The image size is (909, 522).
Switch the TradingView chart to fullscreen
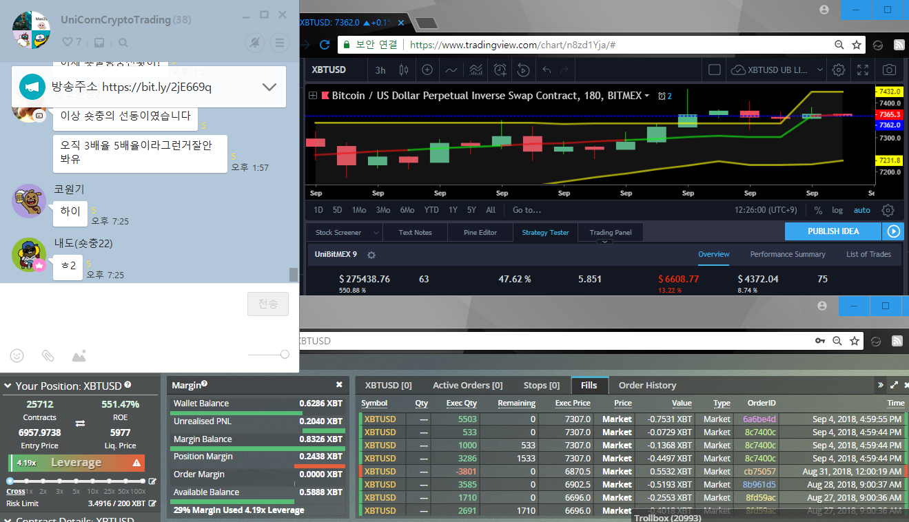click(x=863, y=70)
